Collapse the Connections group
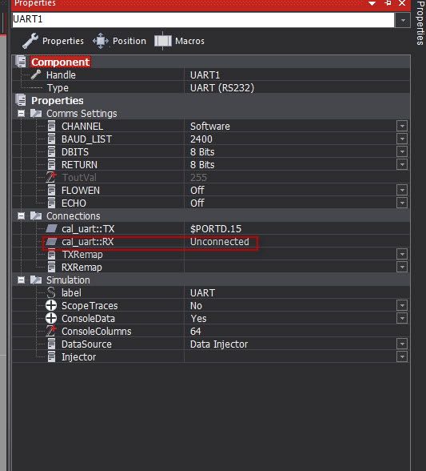 pos(21,216)
